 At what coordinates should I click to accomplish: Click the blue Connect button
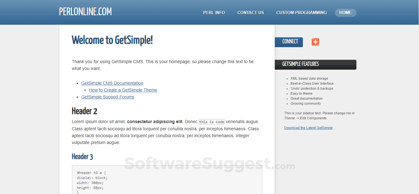pos(289,42)
